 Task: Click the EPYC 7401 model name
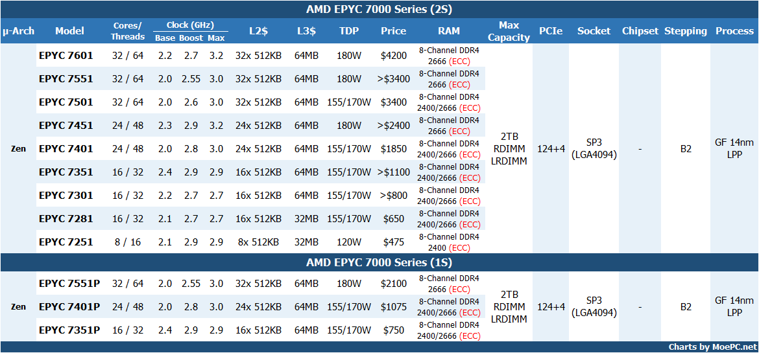tap(66, 148)
